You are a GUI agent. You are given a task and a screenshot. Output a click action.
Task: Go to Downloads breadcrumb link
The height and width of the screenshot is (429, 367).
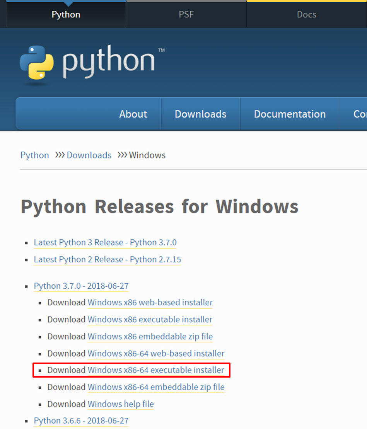pos(89,155)
